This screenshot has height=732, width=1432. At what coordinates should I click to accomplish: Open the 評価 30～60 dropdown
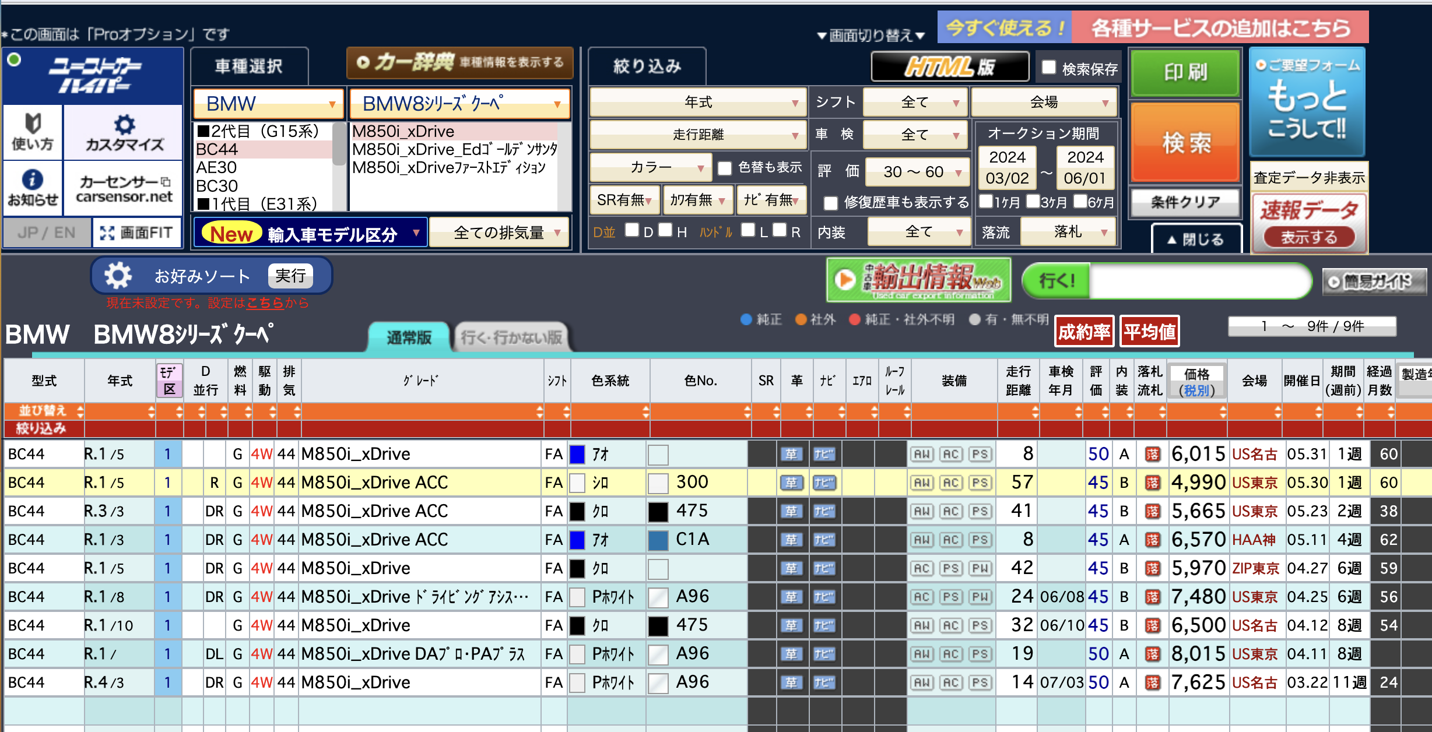pyautogui.click(x=917, y=171)
